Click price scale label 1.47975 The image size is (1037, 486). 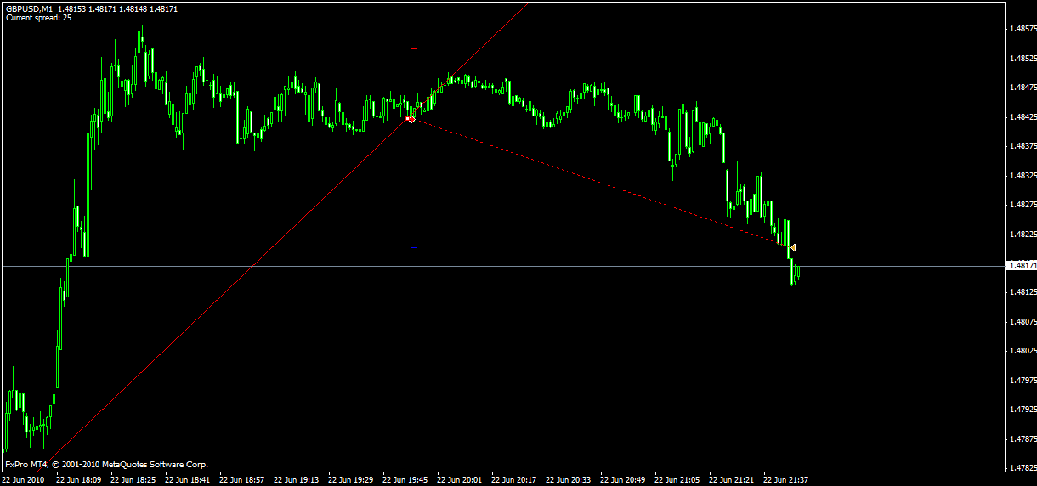(x=1023, y=381)
